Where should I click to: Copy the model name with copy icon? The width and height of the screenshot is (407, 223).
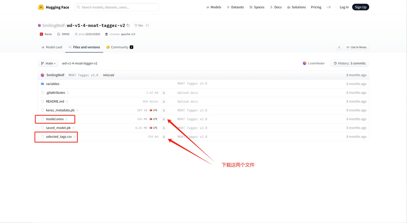click(128, 25)
